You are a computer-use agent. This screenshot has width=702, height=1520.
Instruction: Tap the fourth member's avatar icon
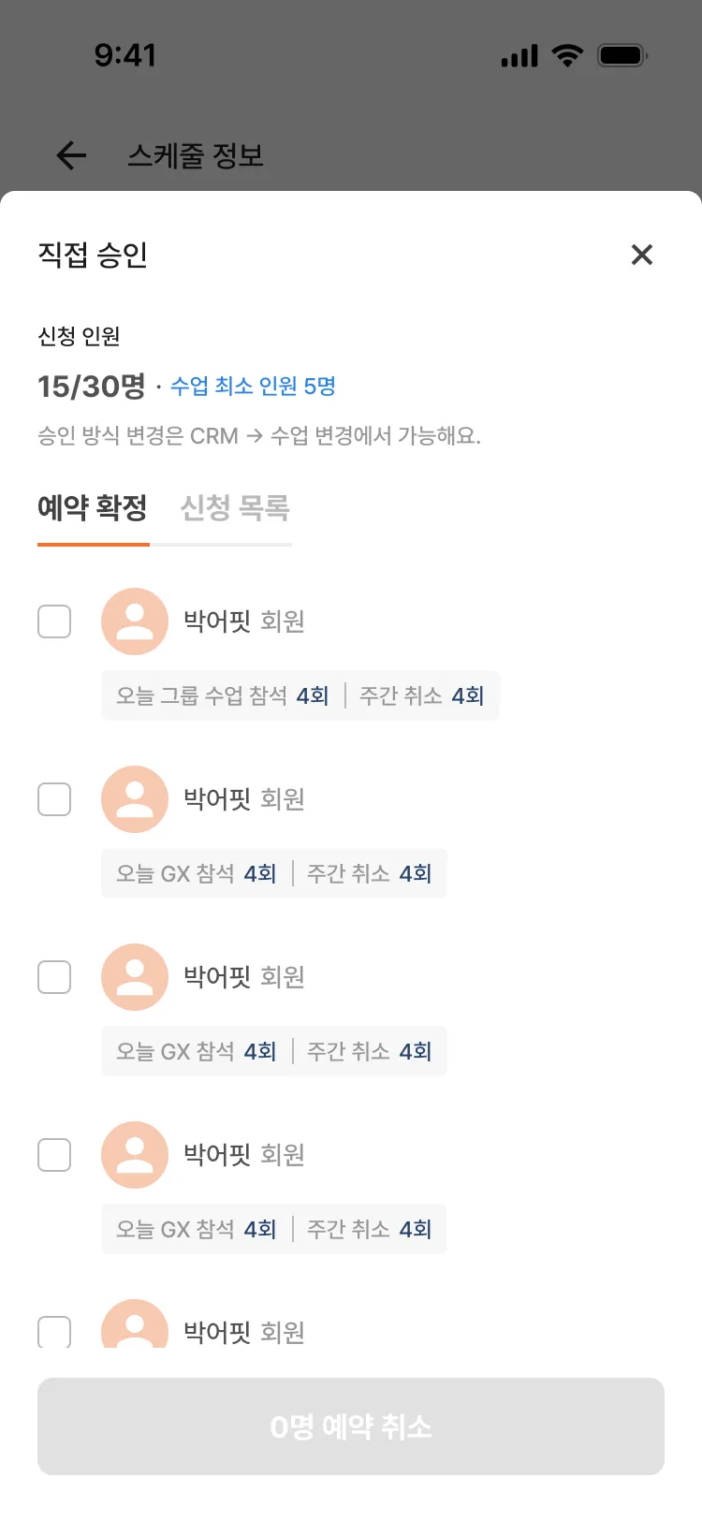135,1155
